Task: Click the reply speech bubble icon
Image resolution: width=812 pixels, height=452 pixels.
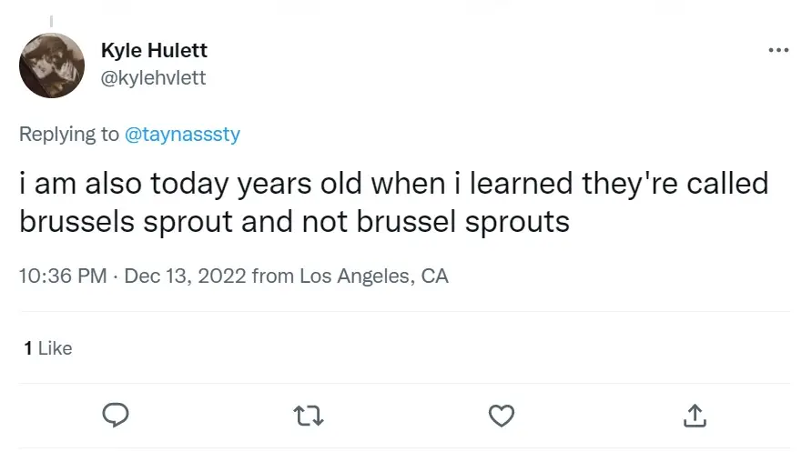Action: point(115,415)
